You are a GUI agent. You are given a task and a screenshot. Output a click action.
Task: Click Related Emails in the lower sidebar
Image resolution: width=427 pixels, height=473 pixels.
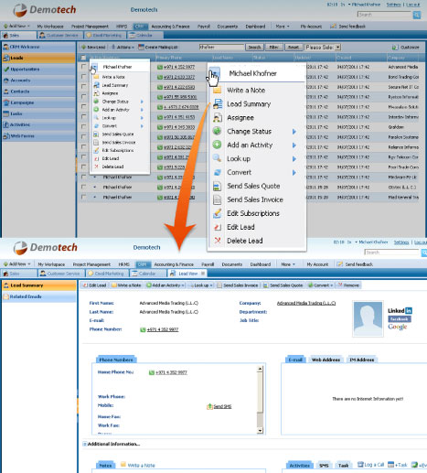pos(39,296)
